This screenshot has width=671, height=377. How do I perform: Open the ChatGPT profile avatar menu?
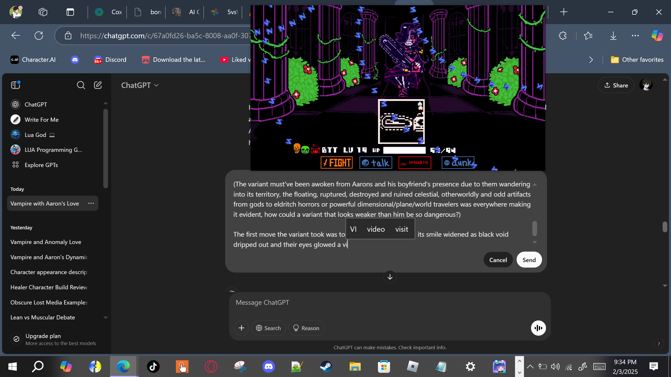(x=646, y=85)
